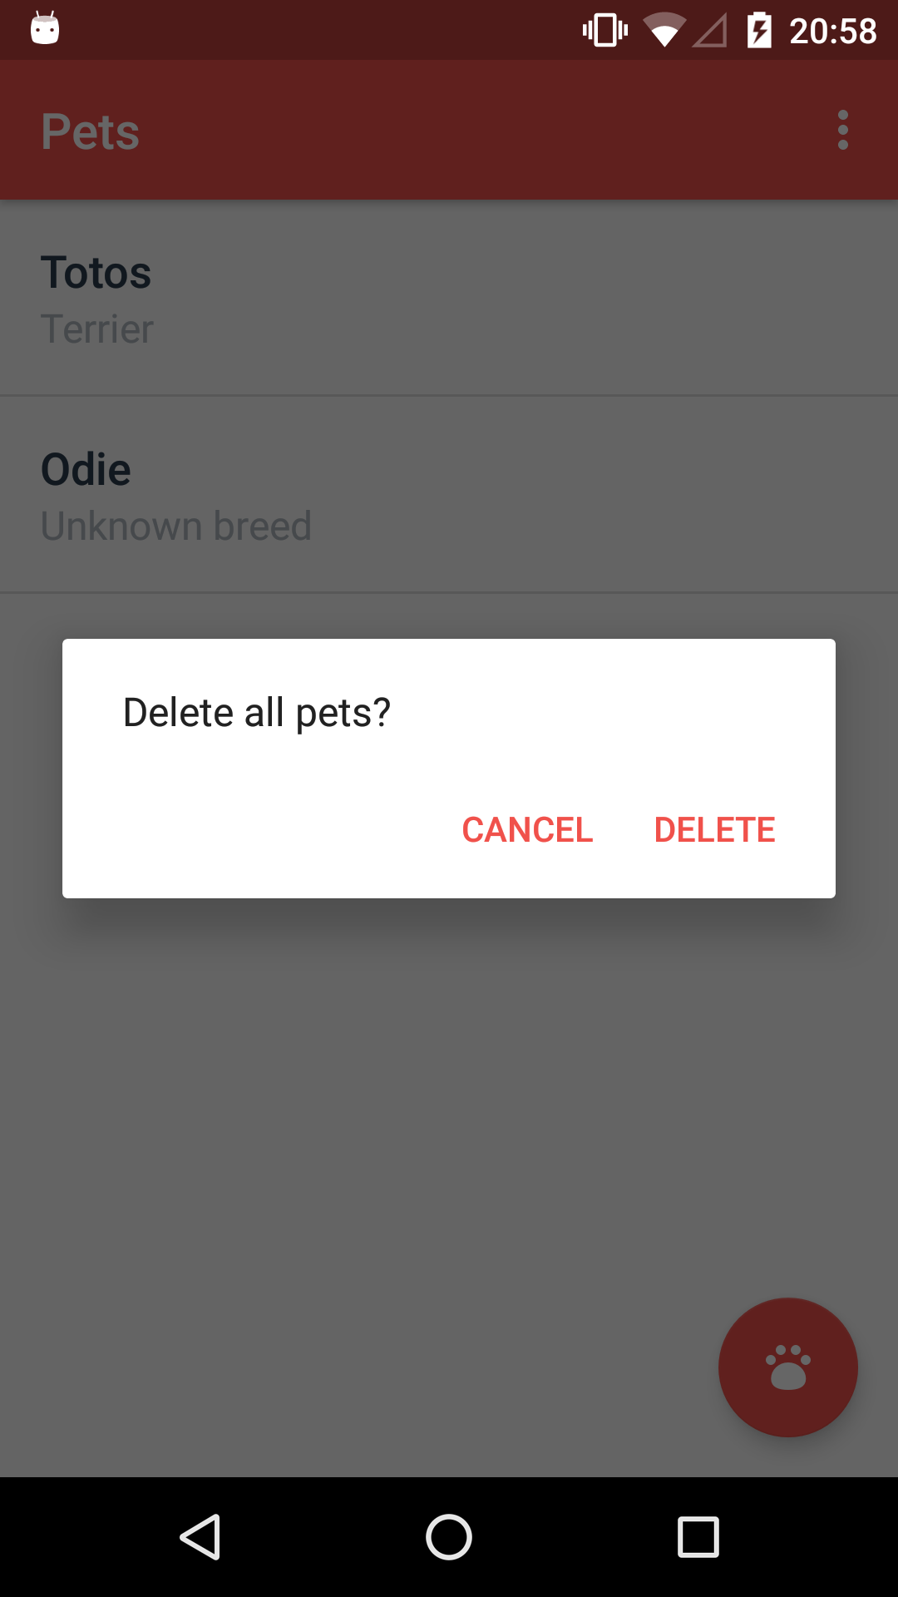Tap the Pets title in the app bar

click(91, 131)
